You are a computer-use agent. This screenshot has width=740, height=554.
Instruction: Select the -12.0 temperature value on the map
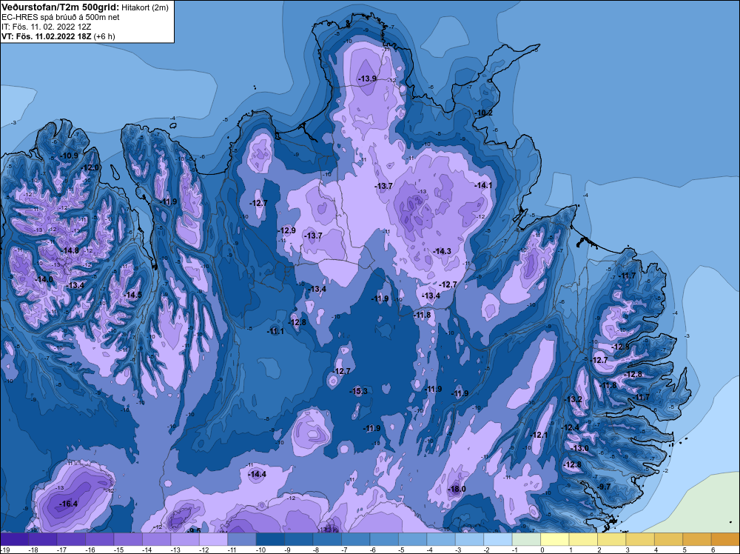(90, 167)
